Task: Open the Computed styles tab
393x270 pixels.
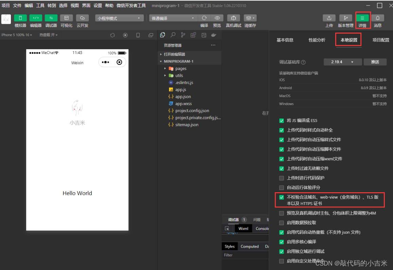Action: pyautogui.click(x=250, y=247)
